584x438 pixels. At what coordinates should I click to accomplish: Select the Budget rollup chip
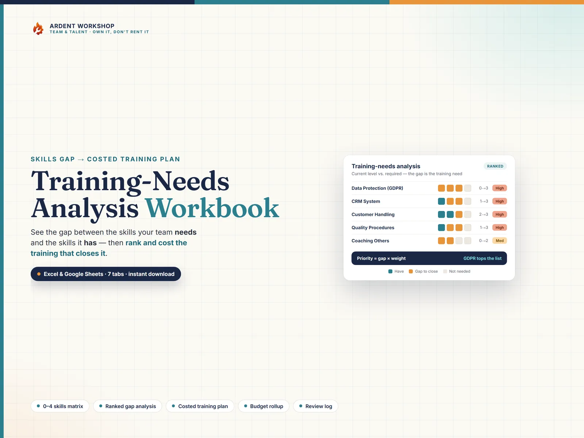pyautogui.click(x=264, y=406)
